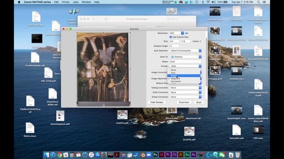The height and width of the screenshot is (159, 284).
Task: Open the Fading Correction dropdown
Action: click(x=185, y=87)
